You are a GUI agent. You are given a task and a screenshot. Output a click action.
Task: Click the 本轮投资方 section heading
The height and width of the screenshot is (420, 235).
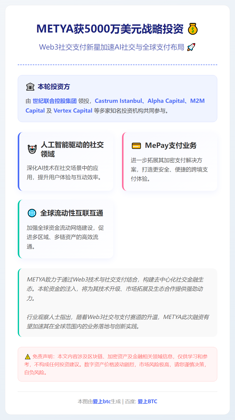54,87
